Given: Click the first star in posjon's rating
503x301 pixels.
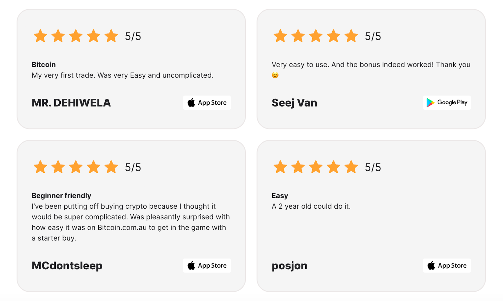Looking at the screenshot, I should coord(280,167).
